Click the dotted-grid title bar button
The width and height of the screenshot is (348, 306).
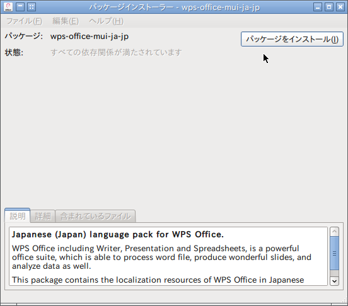click(32, 7)
